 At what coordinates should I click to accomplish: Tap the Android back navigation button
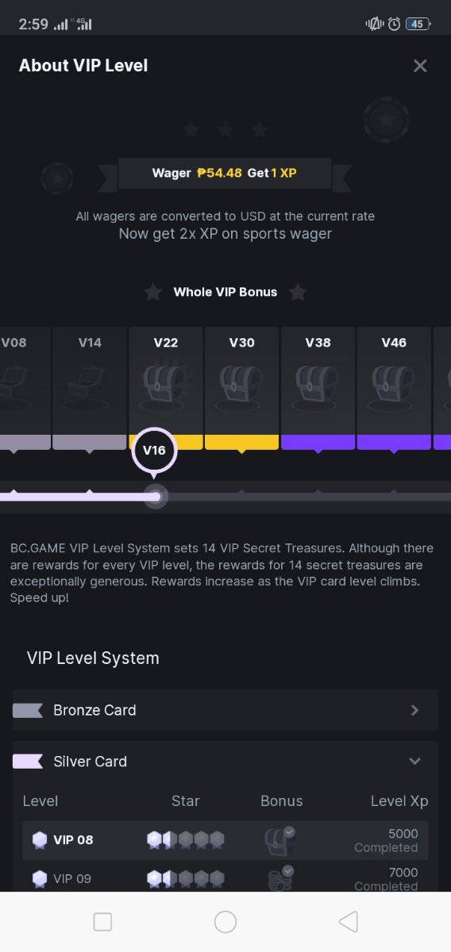(x=348, y=922)
